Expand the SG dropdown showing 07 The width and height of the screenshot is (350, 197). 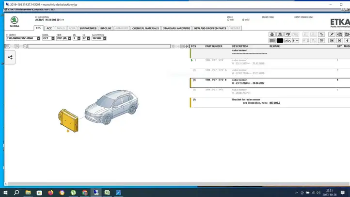click(x=88, y=38)
